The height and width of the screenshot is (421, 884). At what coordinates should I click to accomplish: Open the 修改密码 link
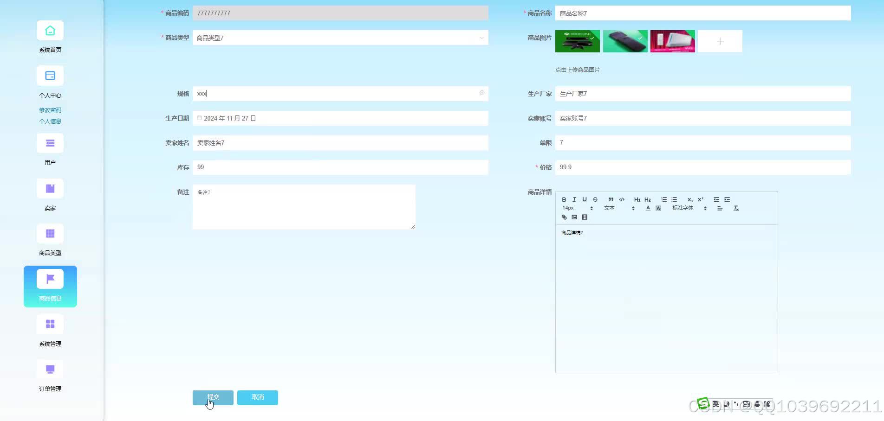tap(50, 110)
